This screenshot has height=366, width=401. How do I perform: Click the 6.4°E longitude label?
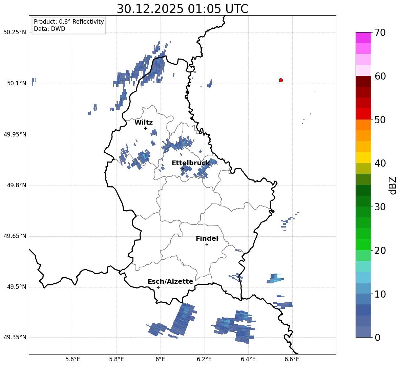[x=248, y=359]
